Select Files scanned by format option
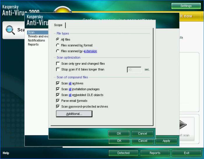 point(57,45)
